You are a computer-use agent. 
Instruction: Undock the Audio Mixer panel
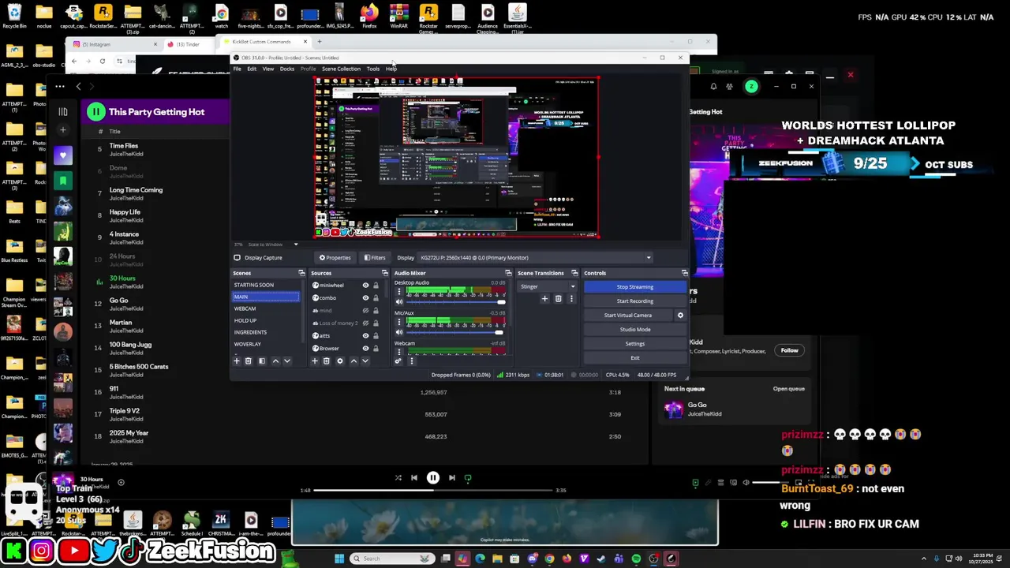click(x=508, y=273)
